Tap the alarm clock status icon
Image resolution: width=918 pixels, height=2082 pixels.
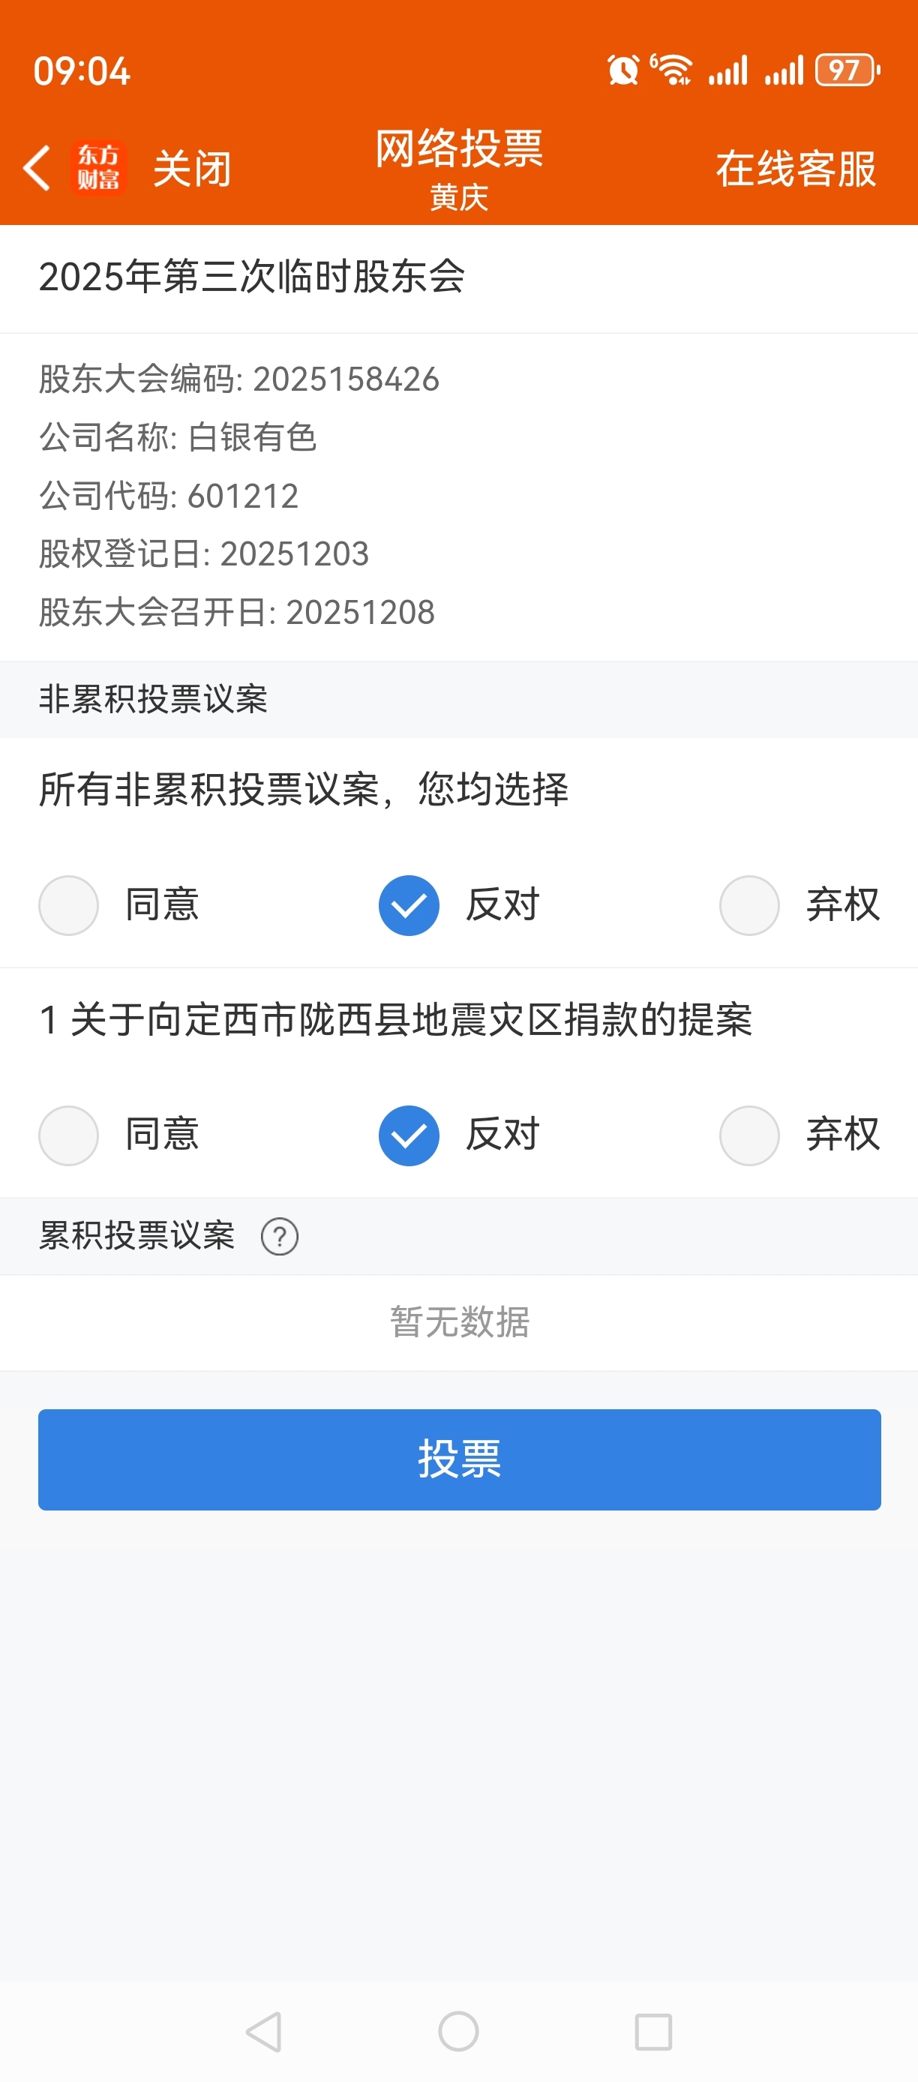click(x=623, y=70)
